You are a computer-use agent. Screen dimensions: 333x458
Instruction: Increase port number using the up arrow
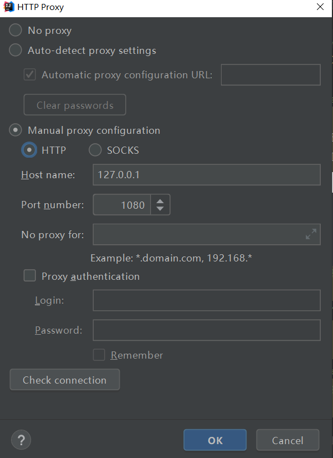coord(160,200)
